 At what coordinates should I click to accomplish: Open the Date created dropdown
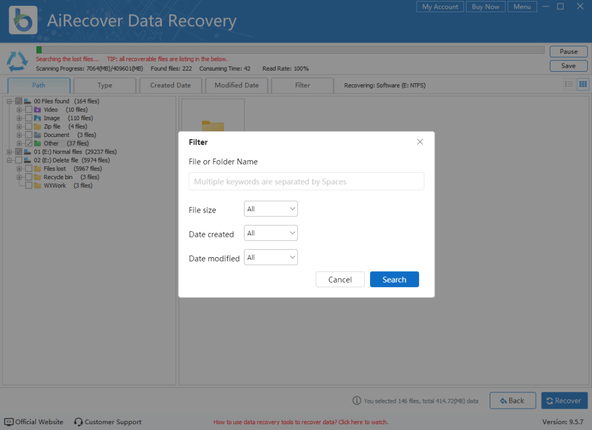point(271,233)
